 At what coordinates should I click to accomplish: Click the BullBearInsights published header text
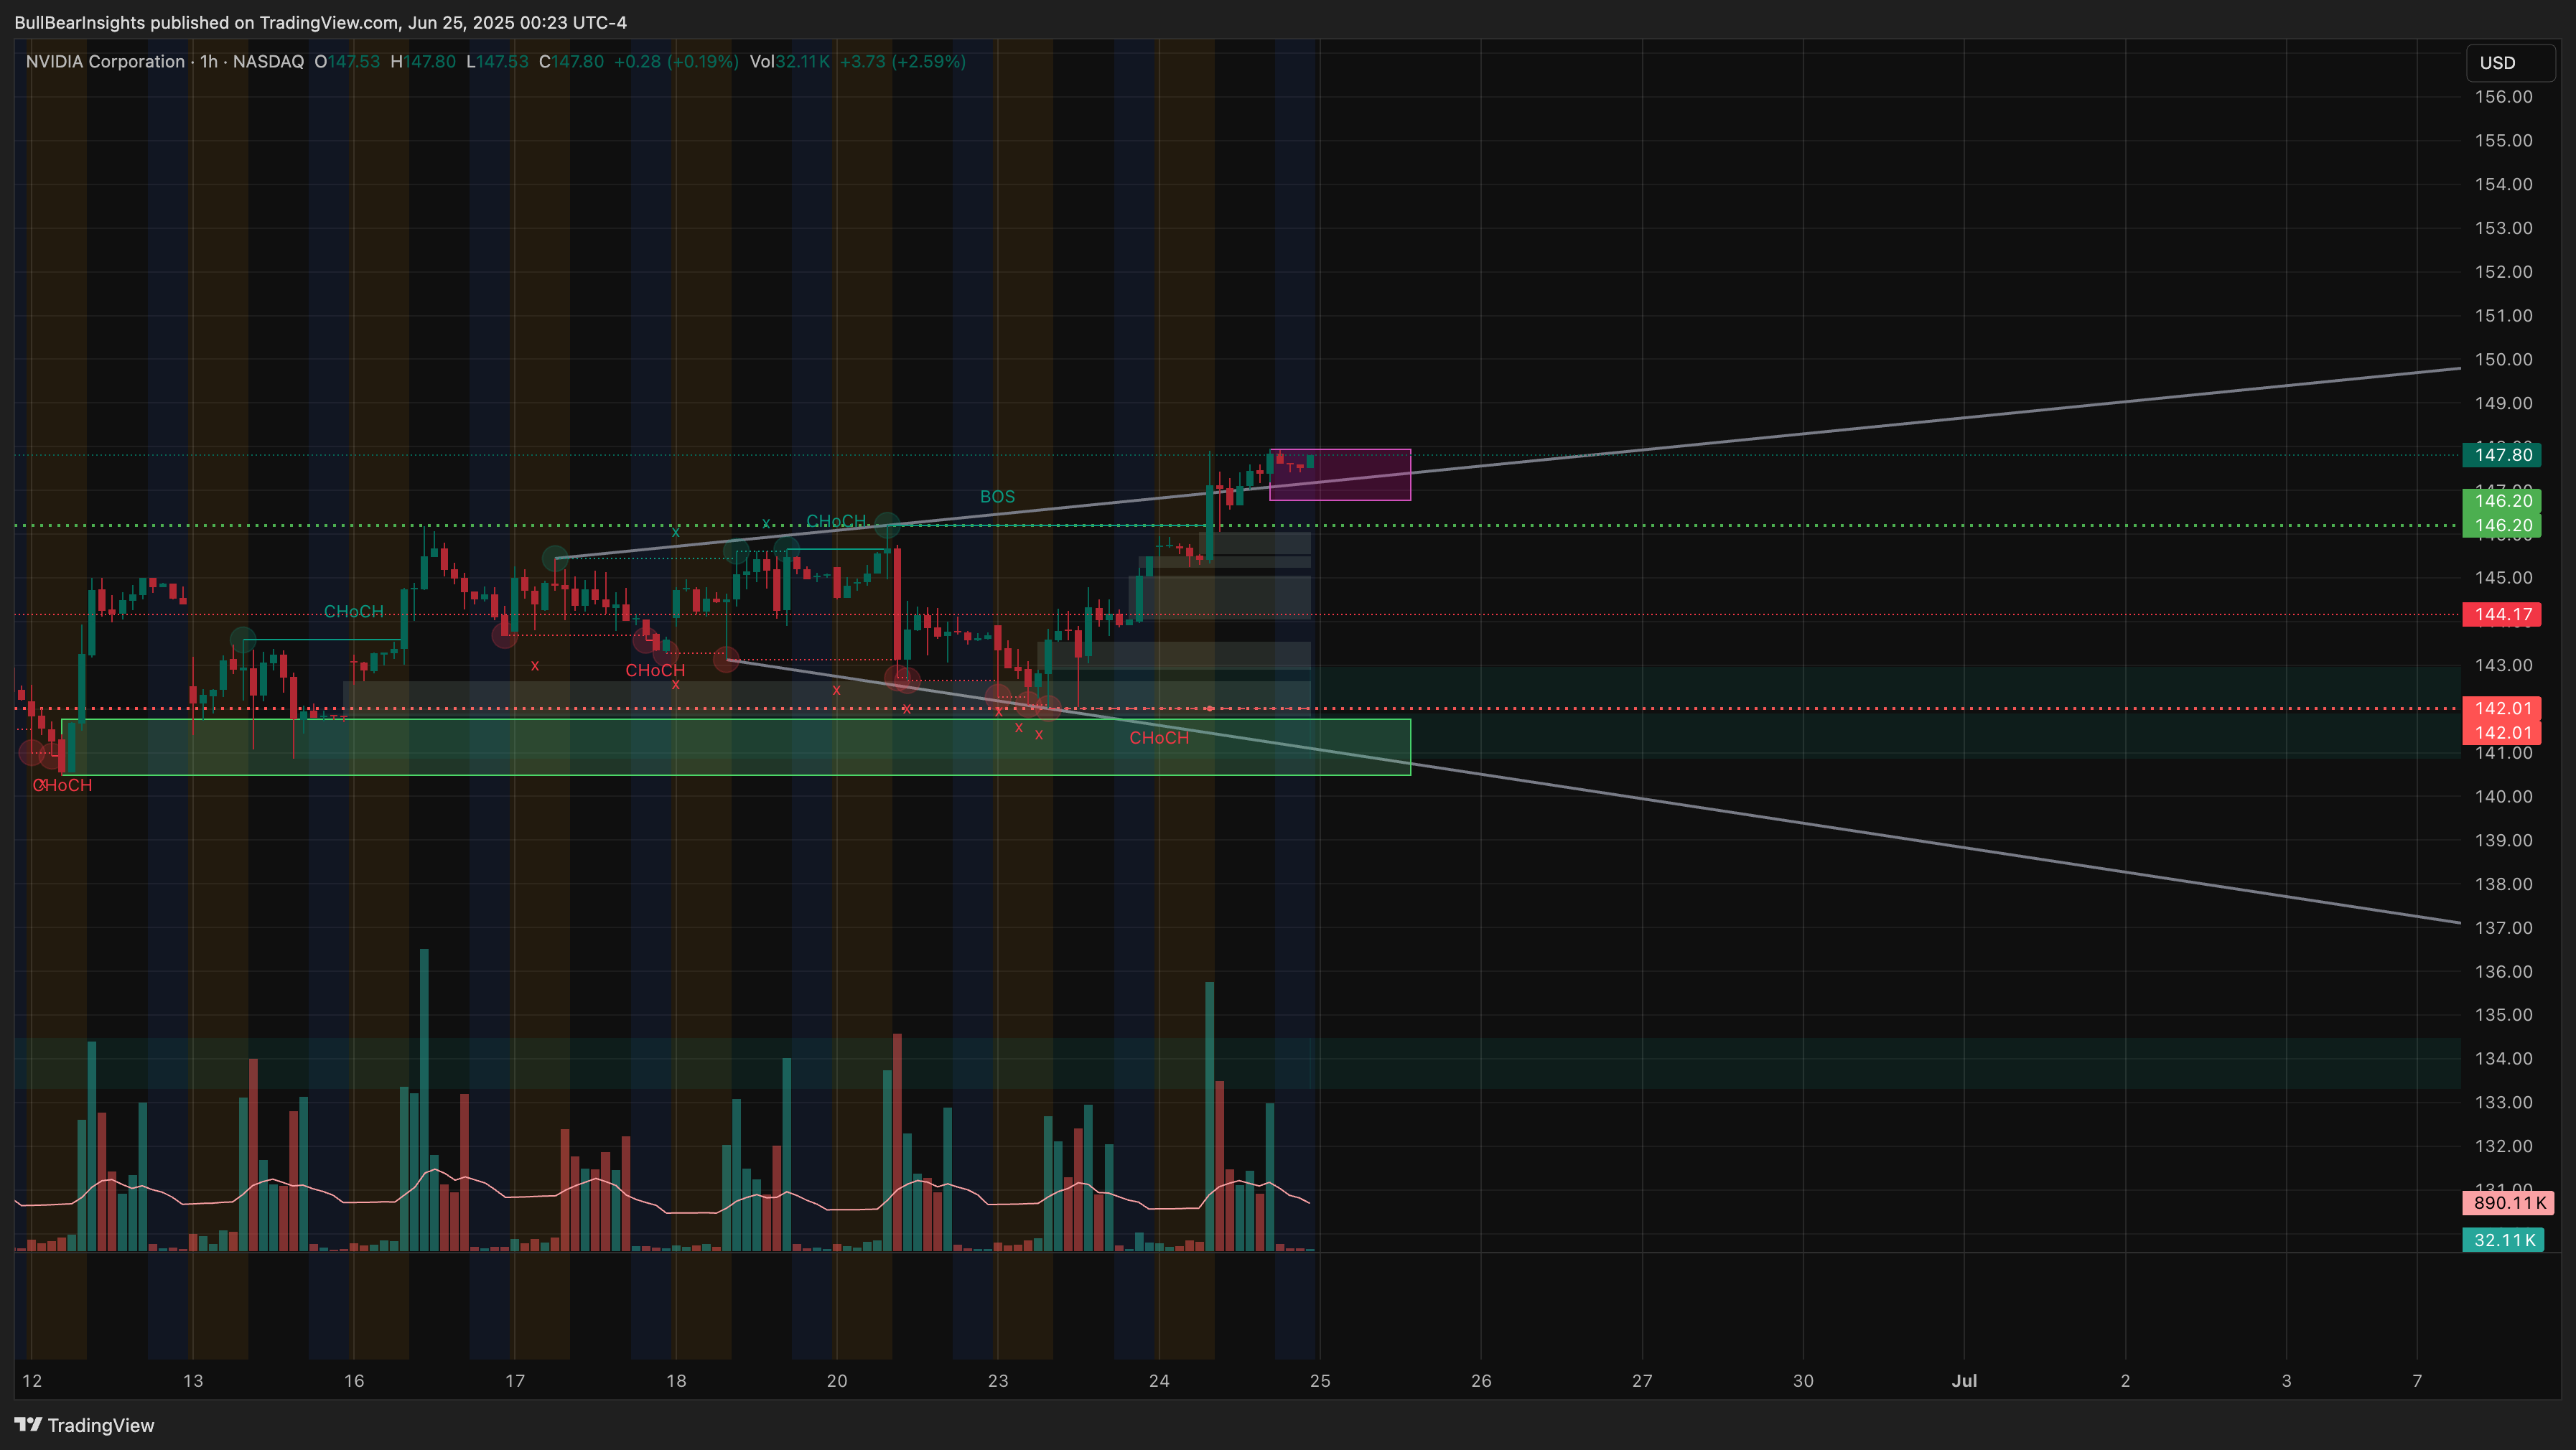tap(320, 22)
